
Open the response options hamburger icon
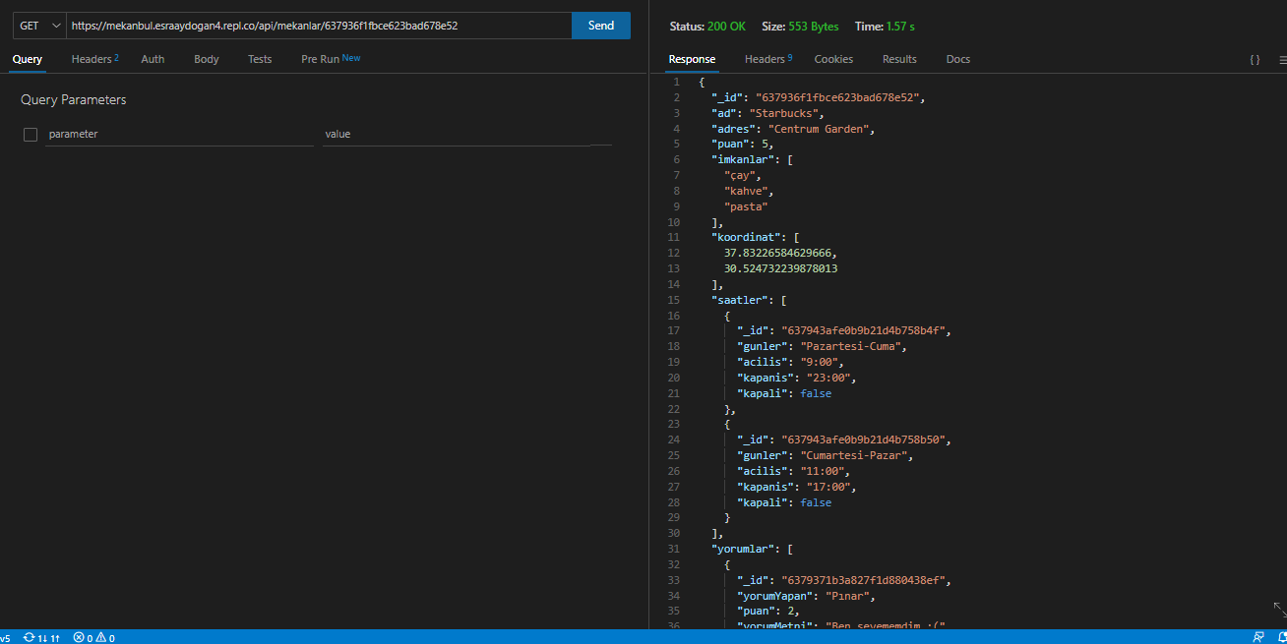(x=1282, y=60)
